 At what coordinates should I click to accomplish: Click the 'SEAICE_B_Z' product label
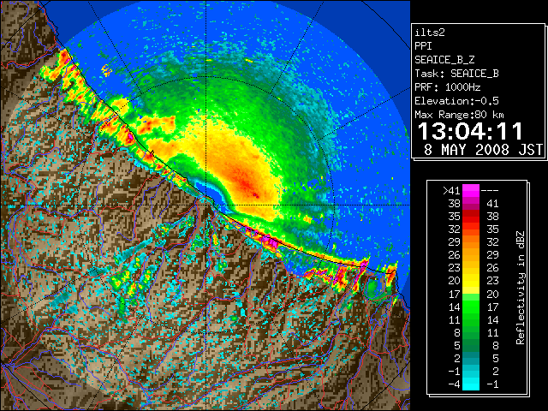(x=444, y=60)
